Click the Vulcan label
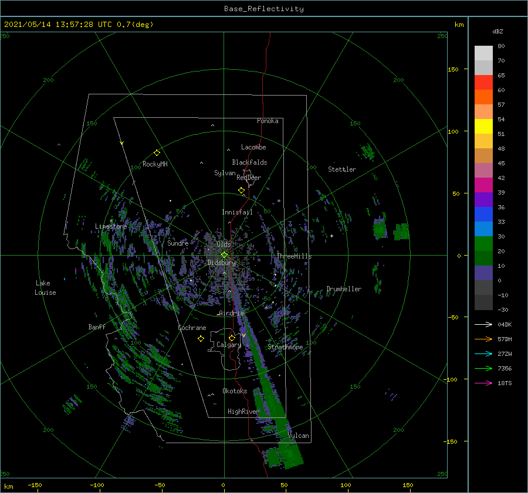The width and height of the screenshot is (528, 493). (x=299, y=436)
